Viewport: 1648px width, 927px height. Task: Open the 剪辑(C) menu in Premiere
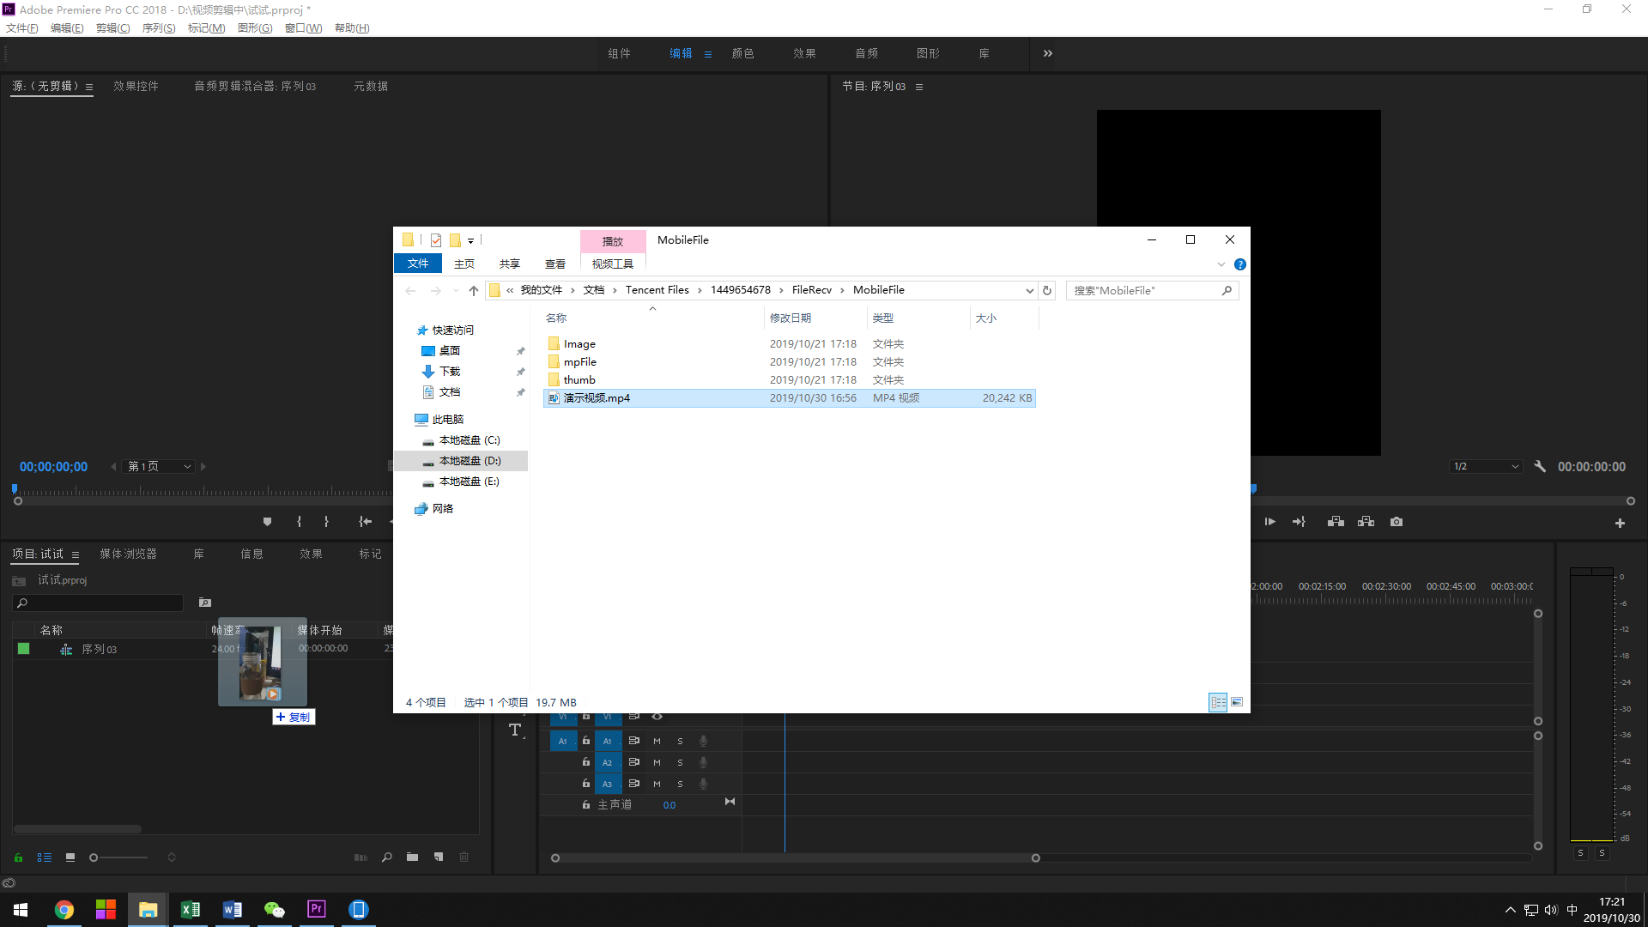pyautogui.click(x=112, y=28)
